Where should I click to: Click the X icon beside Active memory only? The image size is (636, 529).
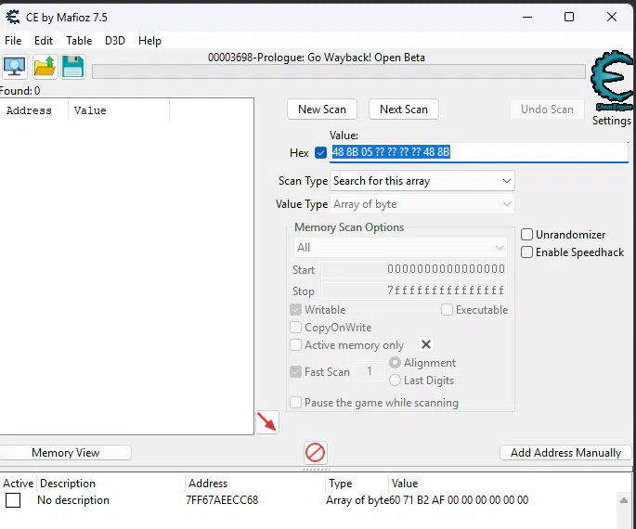(426, 345)
